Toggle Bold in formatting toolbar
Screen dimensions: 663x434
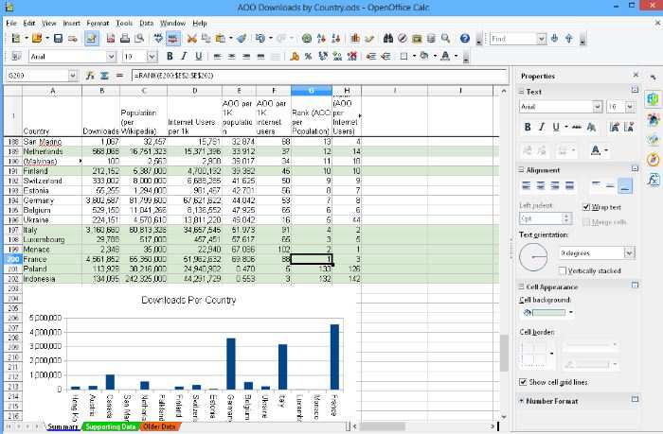click(170, 56)
